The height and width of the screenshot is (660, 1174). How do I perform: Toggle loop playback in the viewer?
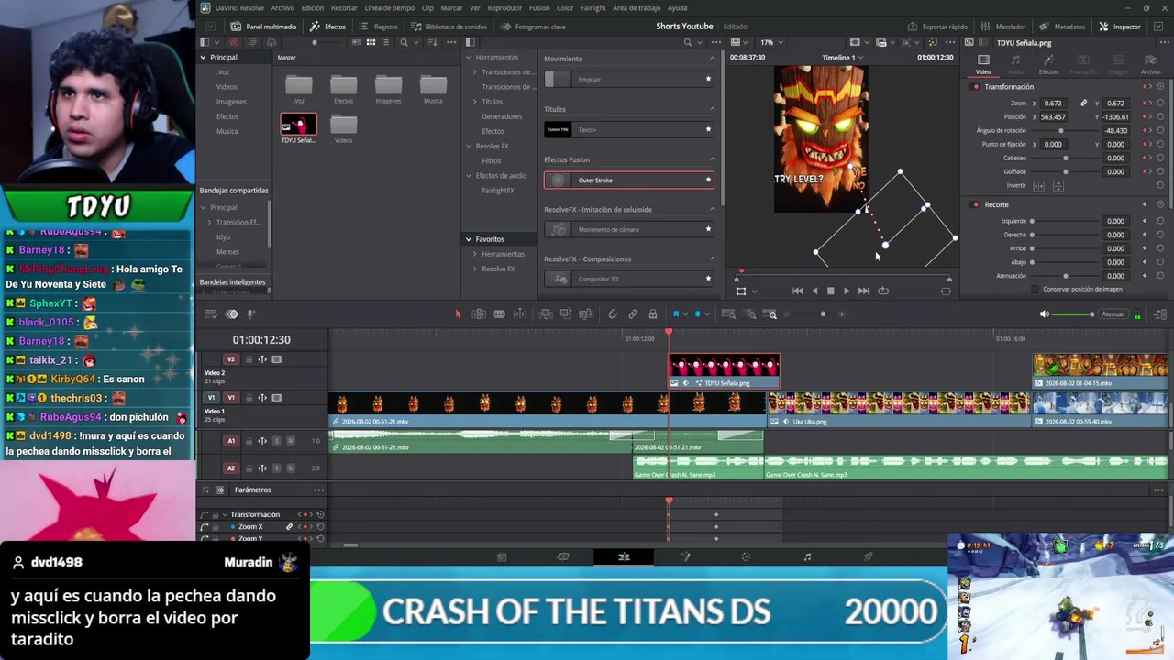tap(883, 291)
